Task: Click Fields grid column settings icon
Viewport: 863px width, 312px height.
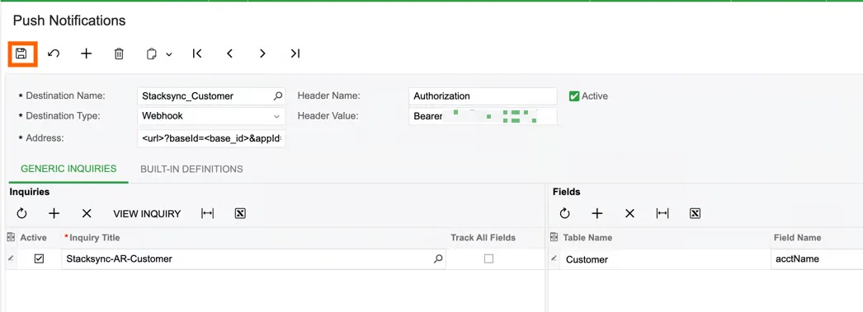Action: (x=554, y=237)
